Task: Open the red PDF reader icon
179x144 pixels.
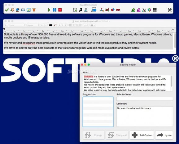Action: (118, 10)
